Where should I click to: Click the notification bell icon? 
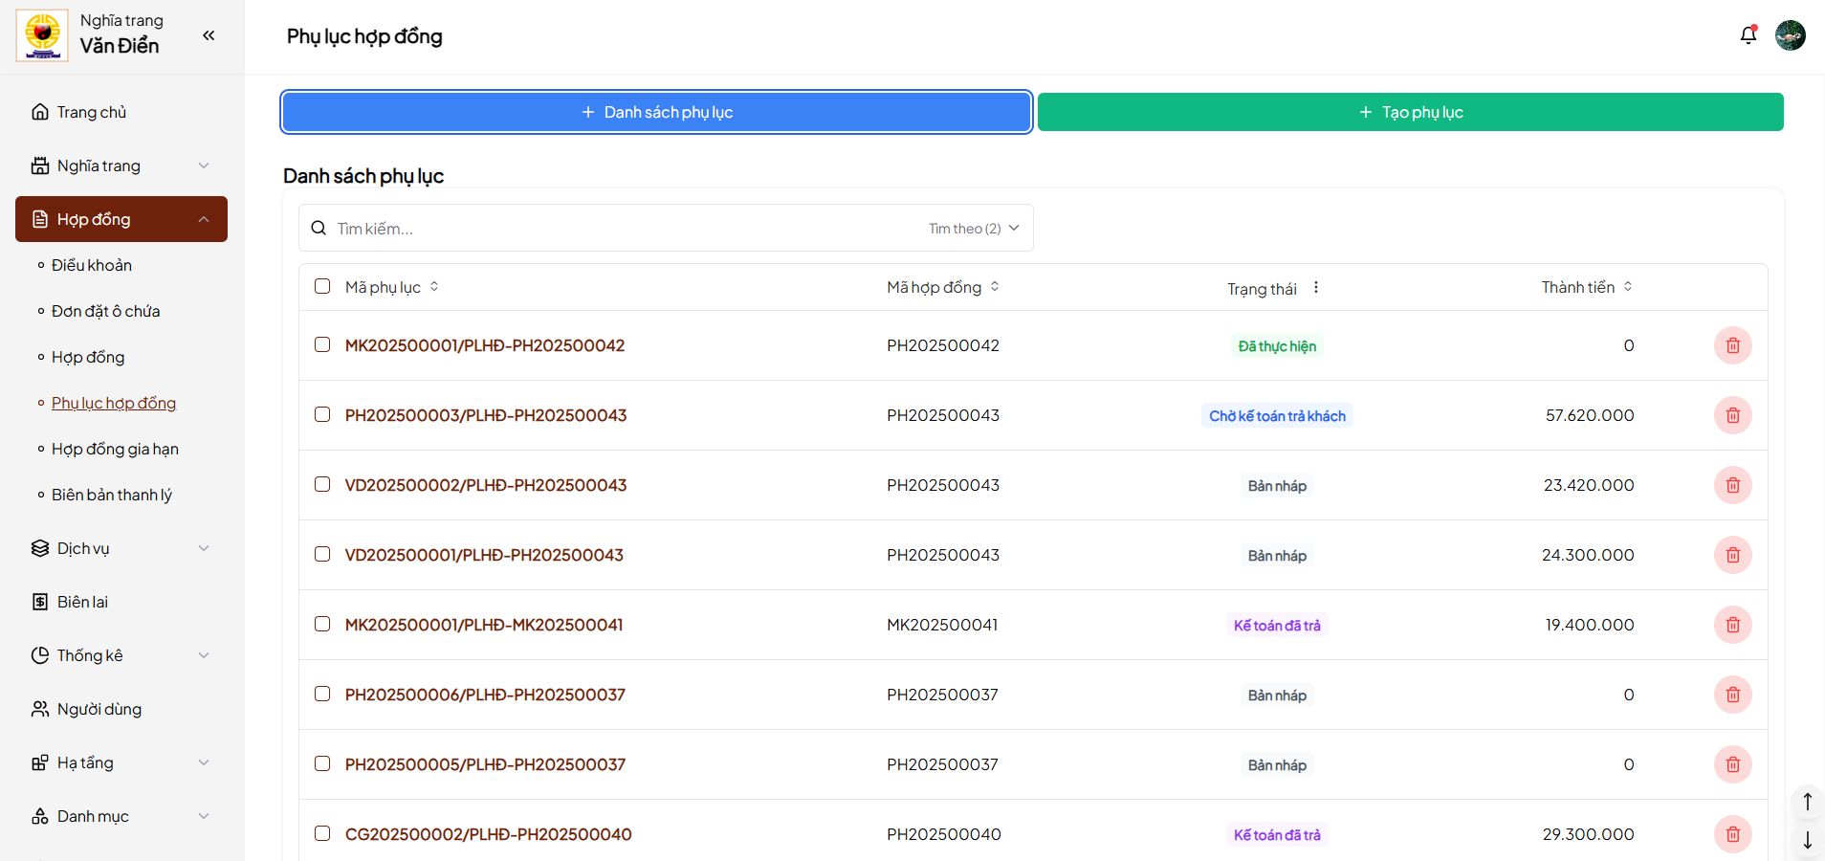point(1748,35)
